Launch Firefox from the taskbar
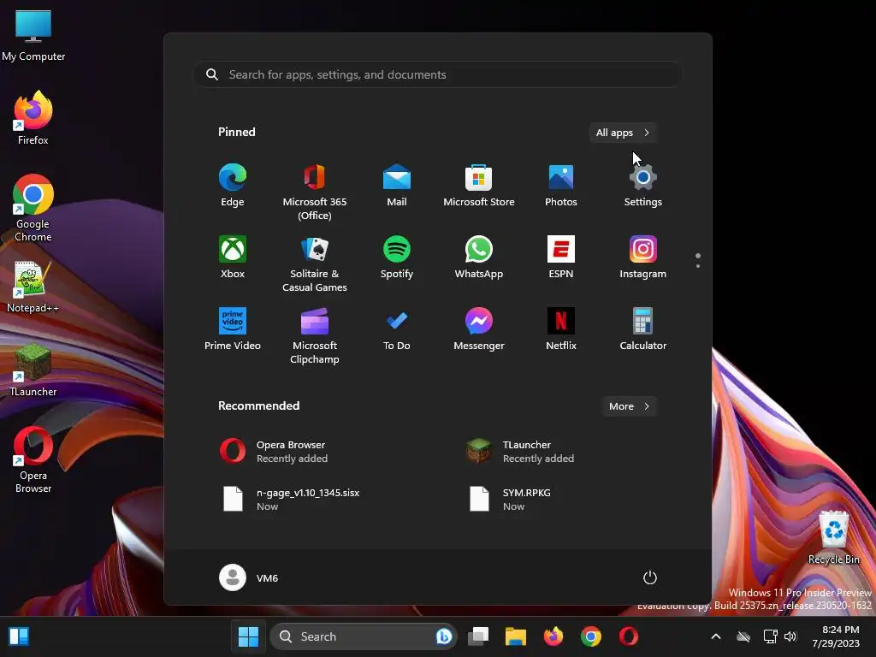Screen dimensions: 876x657 pyautogui.click(x=553, y=636)
